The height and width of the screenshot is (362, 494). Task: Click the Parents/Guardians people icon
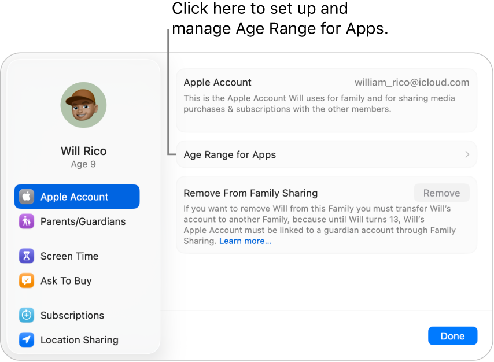(x=27, y=221)
